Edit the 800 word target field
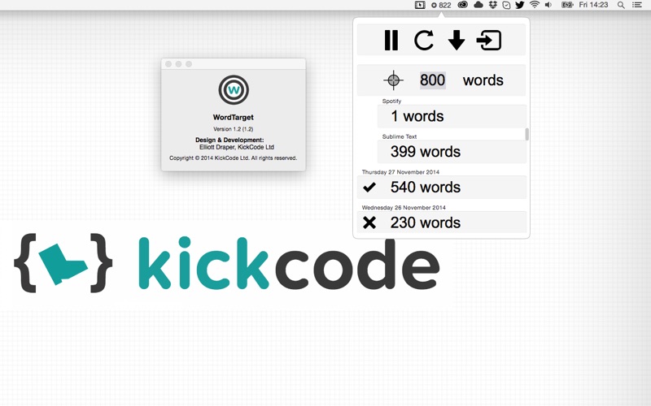651x406 pixels. (x=432, y=80)
